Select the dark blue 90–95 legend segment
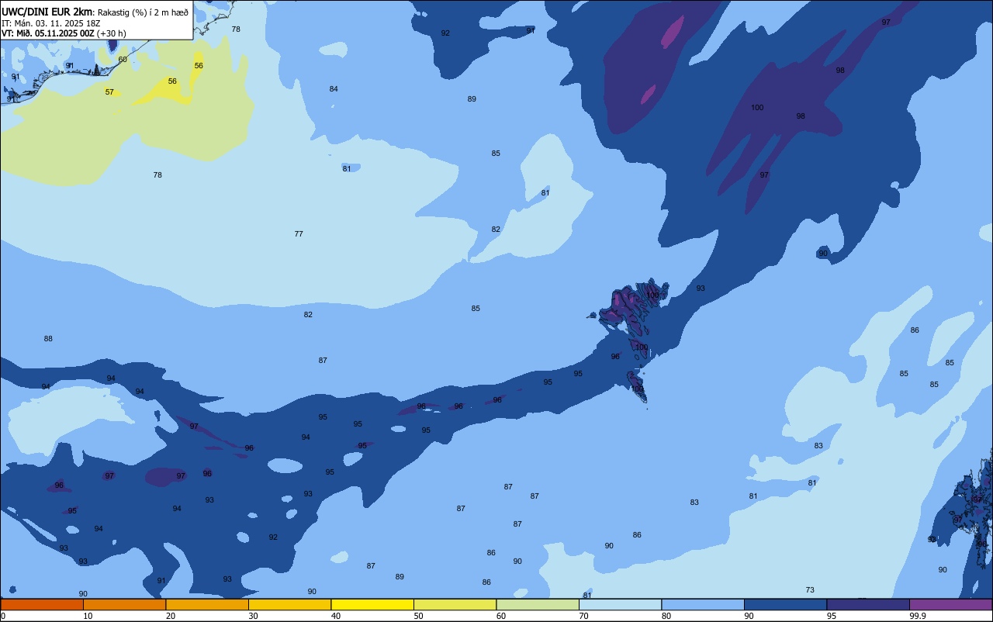Viewport: 993px width, 622px height. [x=785, y=604]
